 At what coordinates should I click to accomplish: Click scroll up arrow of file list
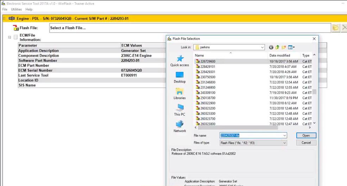(x=314, y=55)
